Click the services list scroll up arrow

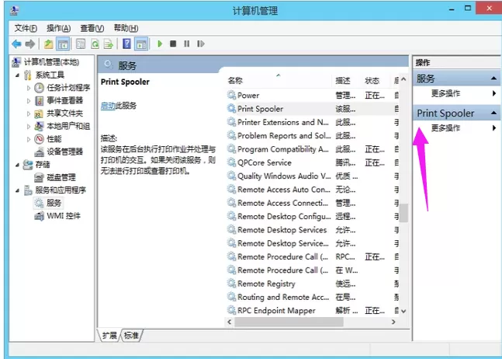click(403, 79)
